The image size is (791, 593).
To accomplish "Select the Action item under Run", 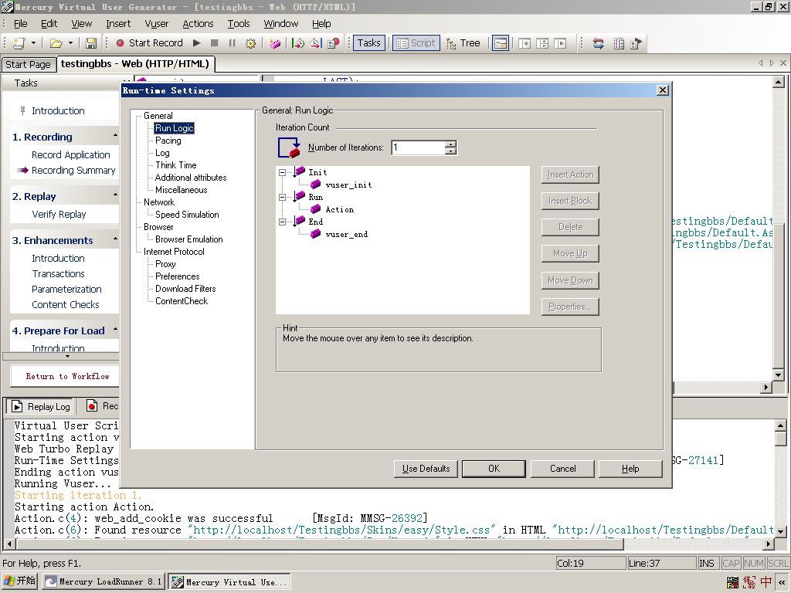I will tap(340, 210).
